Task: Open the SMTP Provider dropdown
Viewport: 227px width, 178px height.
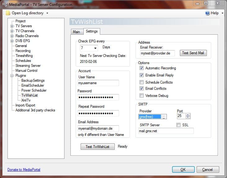Action: pyautogui.click(x=164, y=117)
